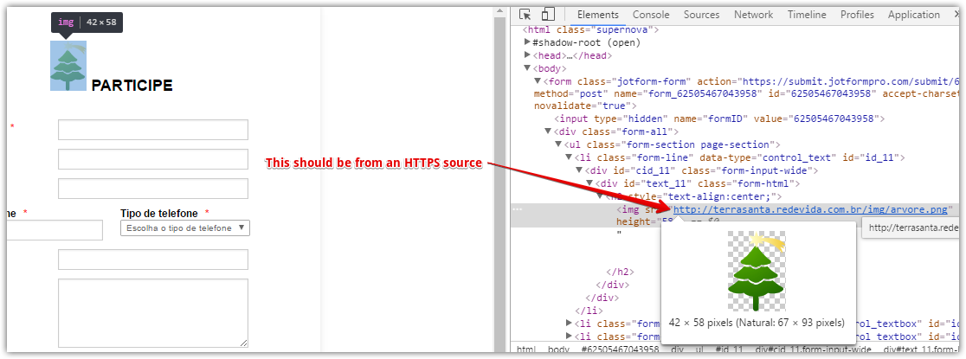
Task: Open the Sources tab
Action: tap(701, 15)
